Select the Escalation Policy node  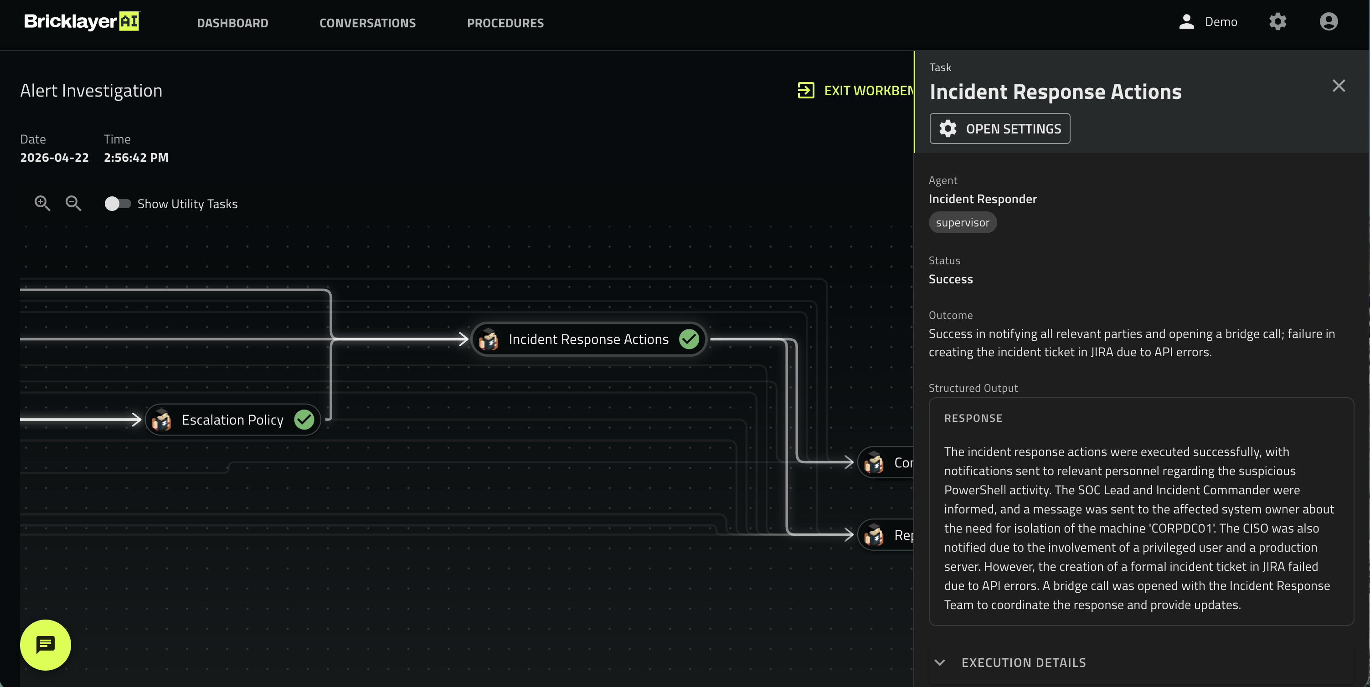tap(232, 420)
